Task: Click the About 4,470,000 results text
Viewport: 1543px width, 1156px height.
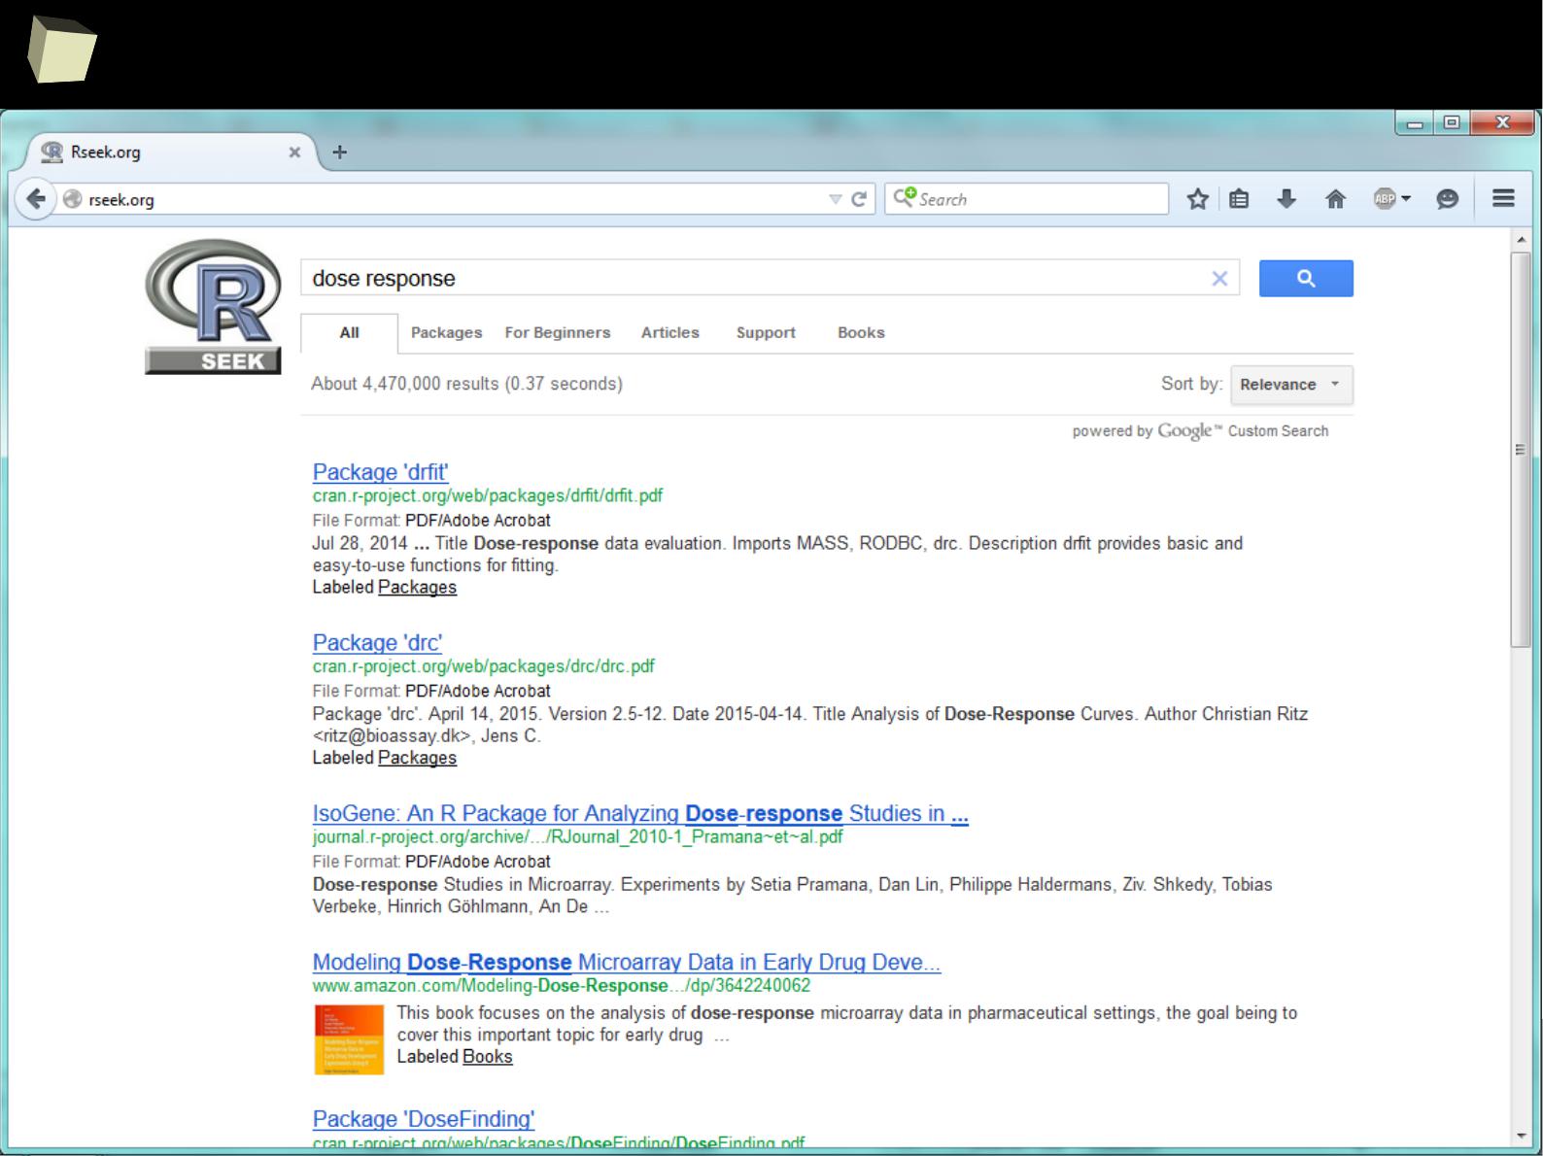Action: tap(466, 384)
